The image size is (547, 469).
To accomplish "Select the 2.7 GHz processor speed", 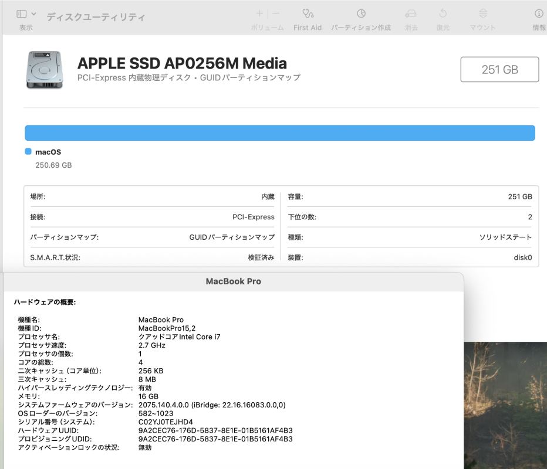I will pos(152,345).
